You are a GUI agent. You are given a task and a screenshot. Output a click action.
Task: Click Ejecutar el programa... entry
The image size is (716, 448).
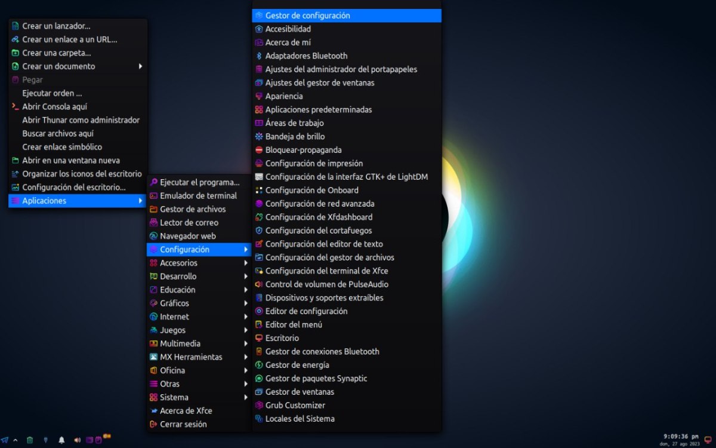pos(199,182)
